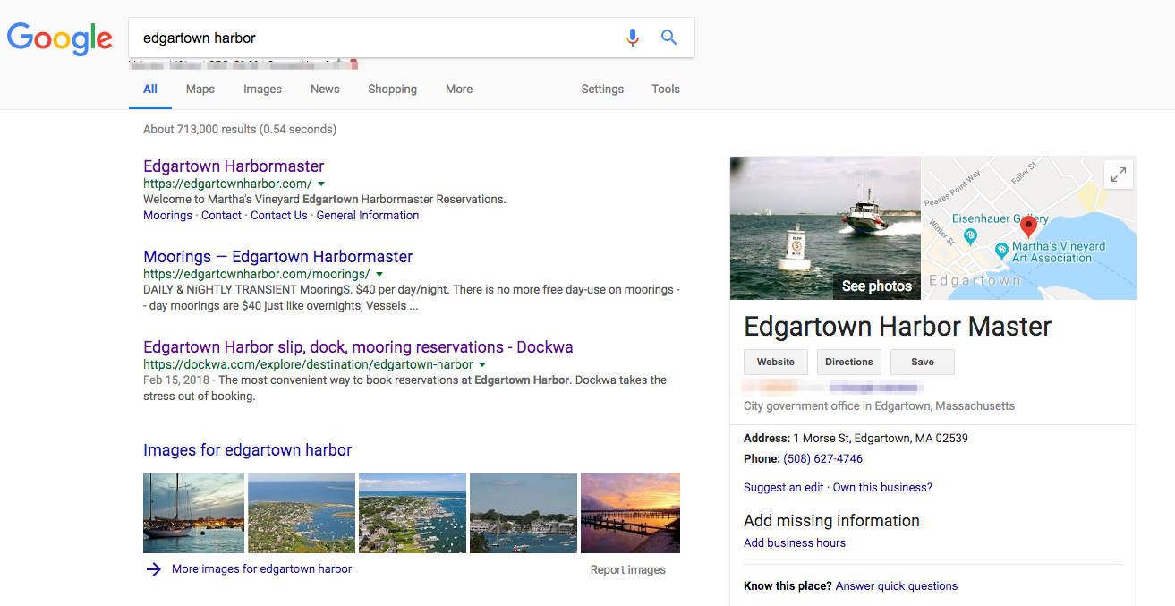This screenshot has width=1175, height=606.
Task: Click the Save button
Action: coord(923,362)
